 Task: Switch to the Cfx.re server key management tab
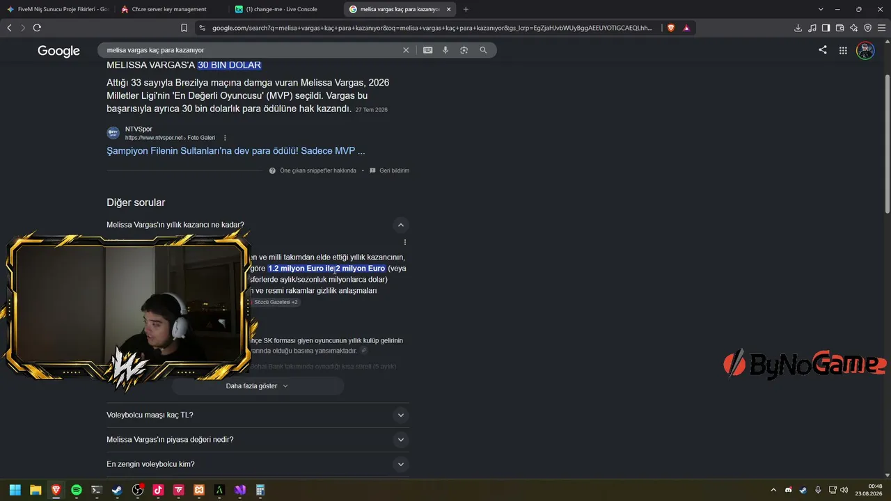(x=171, y=9)
